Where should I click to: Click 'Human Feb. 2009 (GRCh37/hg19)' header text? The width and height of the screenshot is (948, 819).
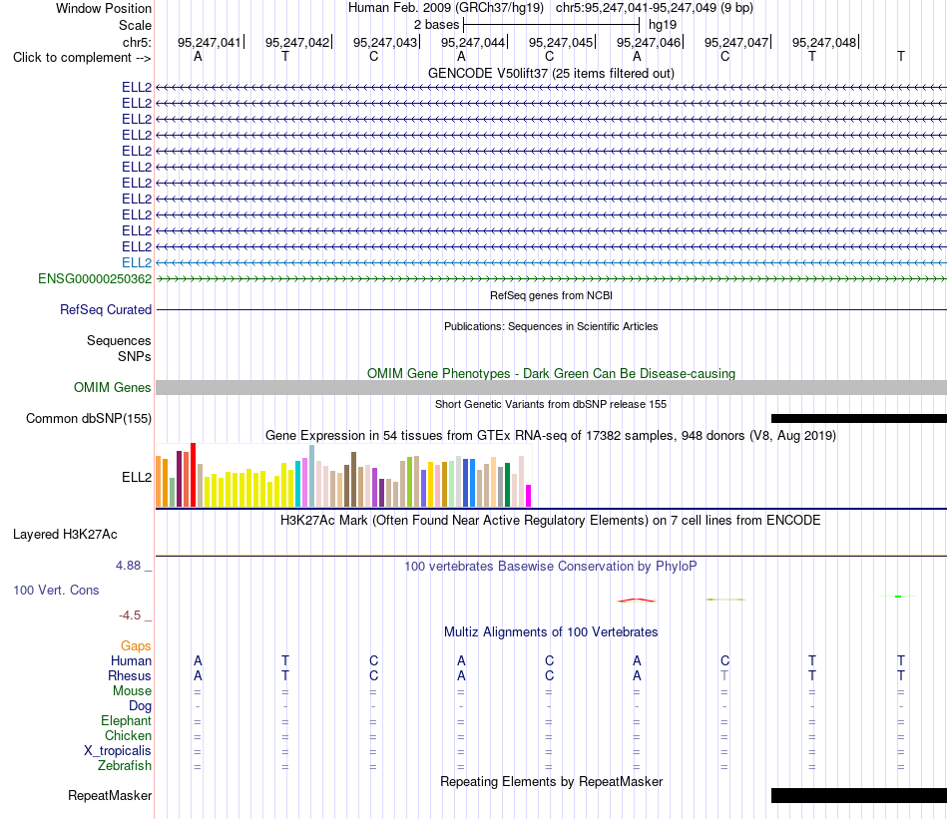point(446,8)
